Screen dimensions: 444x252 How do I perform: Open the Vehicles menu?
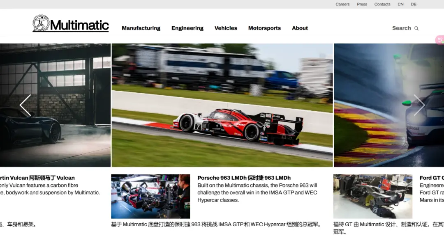pyautogui.click(x=226, y=28)
